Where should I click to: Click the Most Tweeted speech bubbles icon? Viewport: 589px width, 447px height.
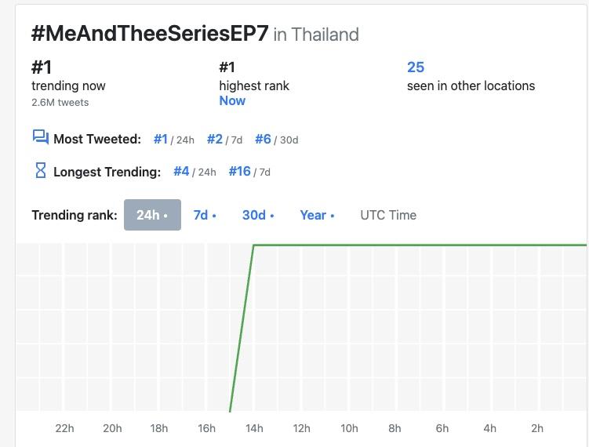[x=40, y=138]
